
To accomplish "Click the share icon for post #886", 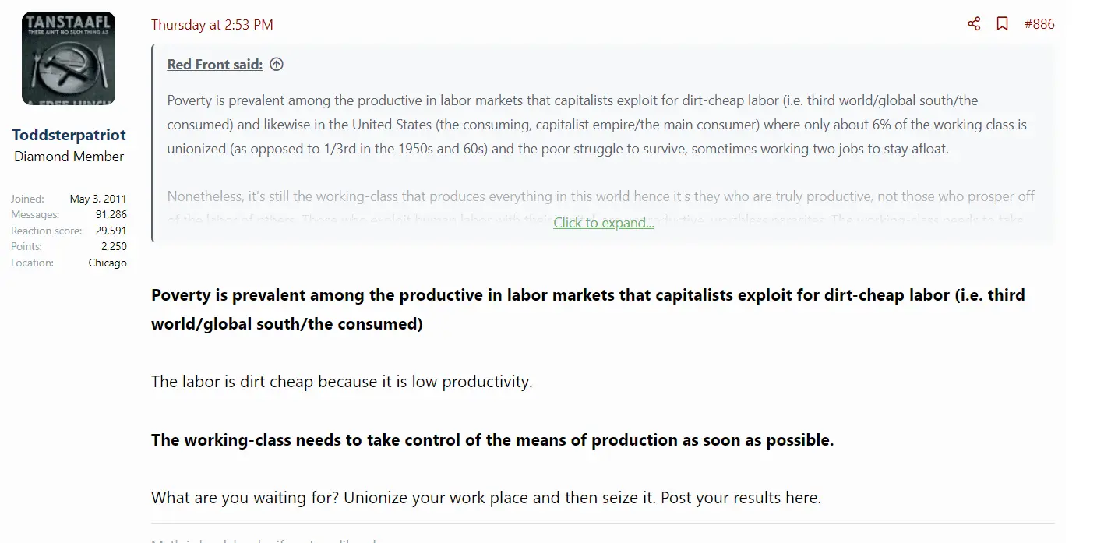I will click(x=974, y=24).
